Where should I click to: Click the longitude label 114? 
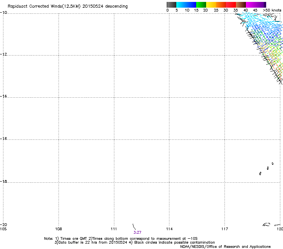(x=169, y=229)
